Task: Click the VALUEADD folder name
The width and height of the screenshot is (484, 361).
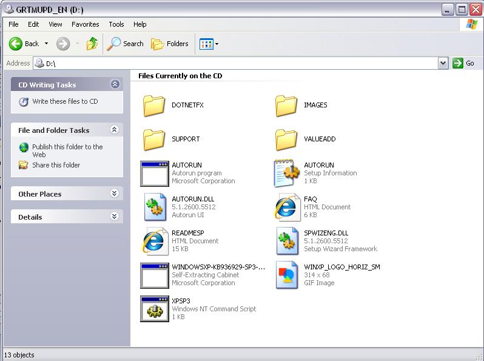Action: pyautogui.click(x=320, y=139)
